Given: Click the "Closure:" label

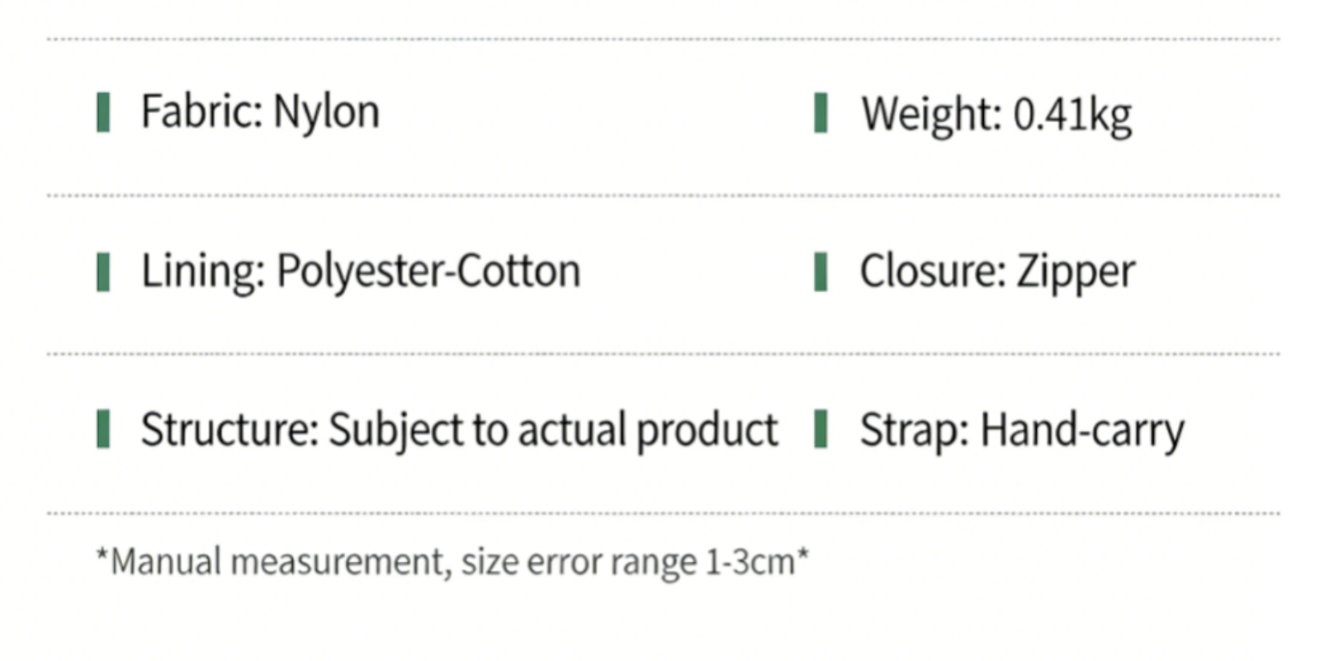Looking at the screenshot, I should tap(932, 271).
